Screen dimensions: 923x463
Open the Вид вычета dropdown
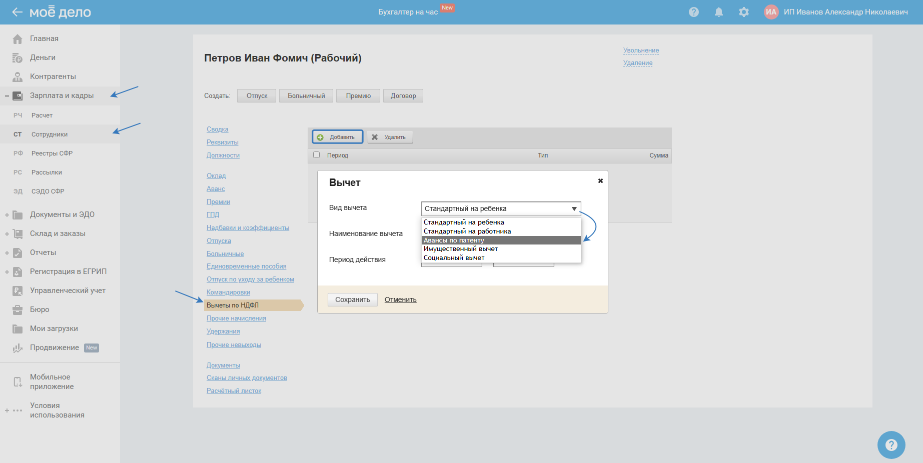(x=501, y=208)
